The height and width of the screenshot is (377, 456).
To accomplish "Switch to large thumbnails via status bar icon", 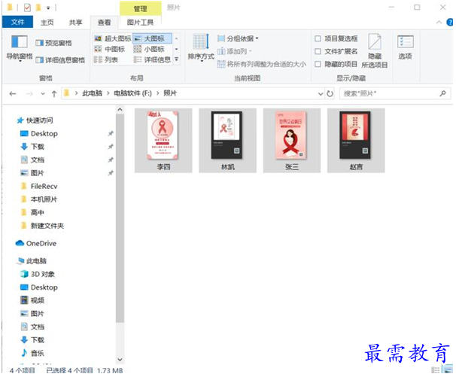I will (x=447, y=369).
